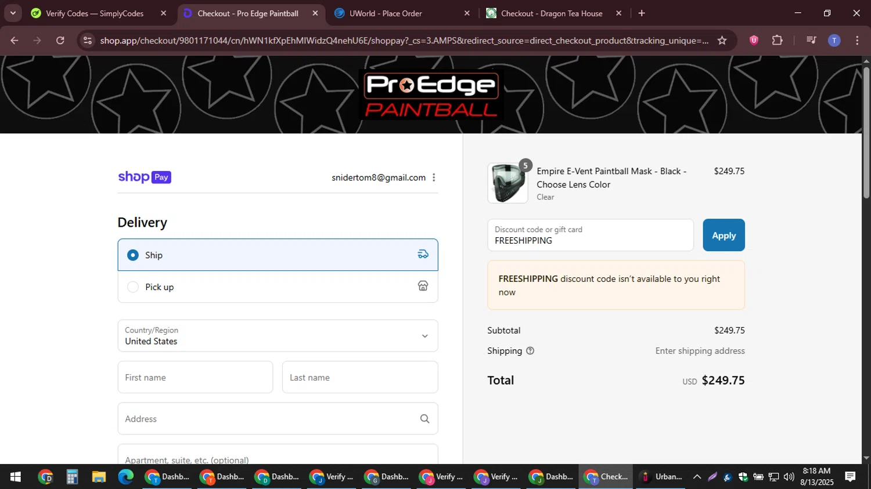Switch to Checkout - Dragon Tea House tab
The width and height of the screenshot is (871, 489).
point(552,13)
